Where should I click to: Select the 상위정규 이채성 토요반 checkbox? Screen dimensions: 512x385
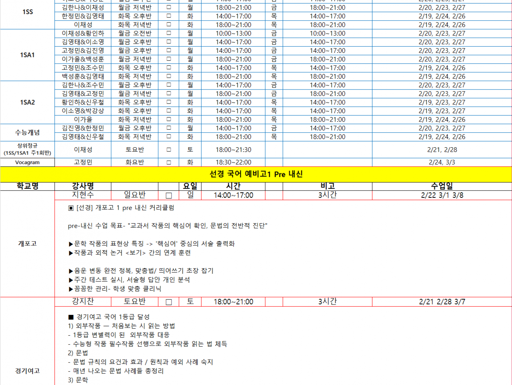[169, 150]
